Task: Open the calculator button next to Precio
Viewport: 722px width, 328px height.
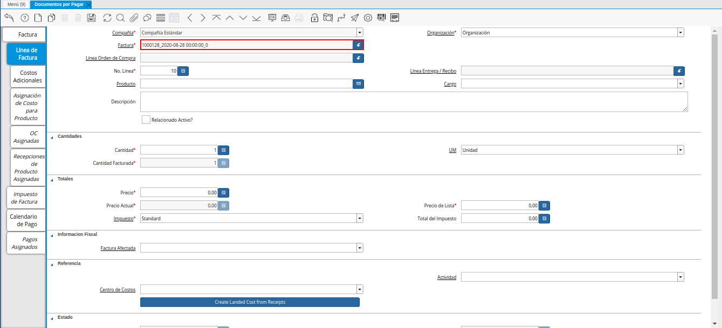Action: [x=223, y=192]
